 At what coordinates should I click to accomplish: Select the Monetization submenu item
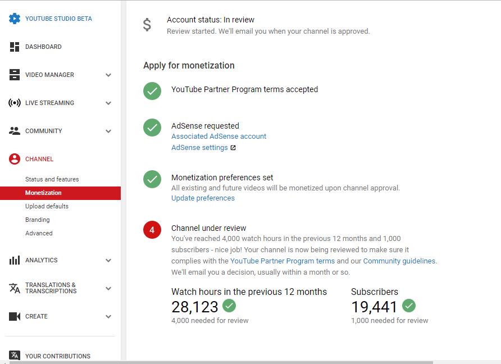point(61,193)
